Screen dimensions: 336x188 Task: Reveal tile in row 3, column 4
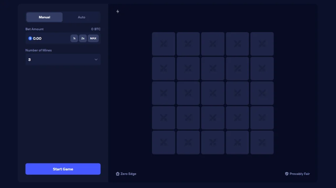click(238, 93)
